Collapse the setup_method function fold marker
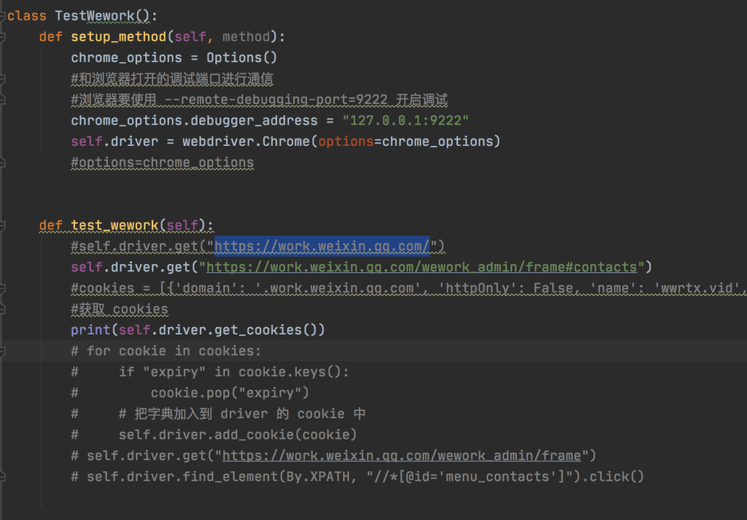The width and height of the screenshot is (747, 520). (3, 36)
